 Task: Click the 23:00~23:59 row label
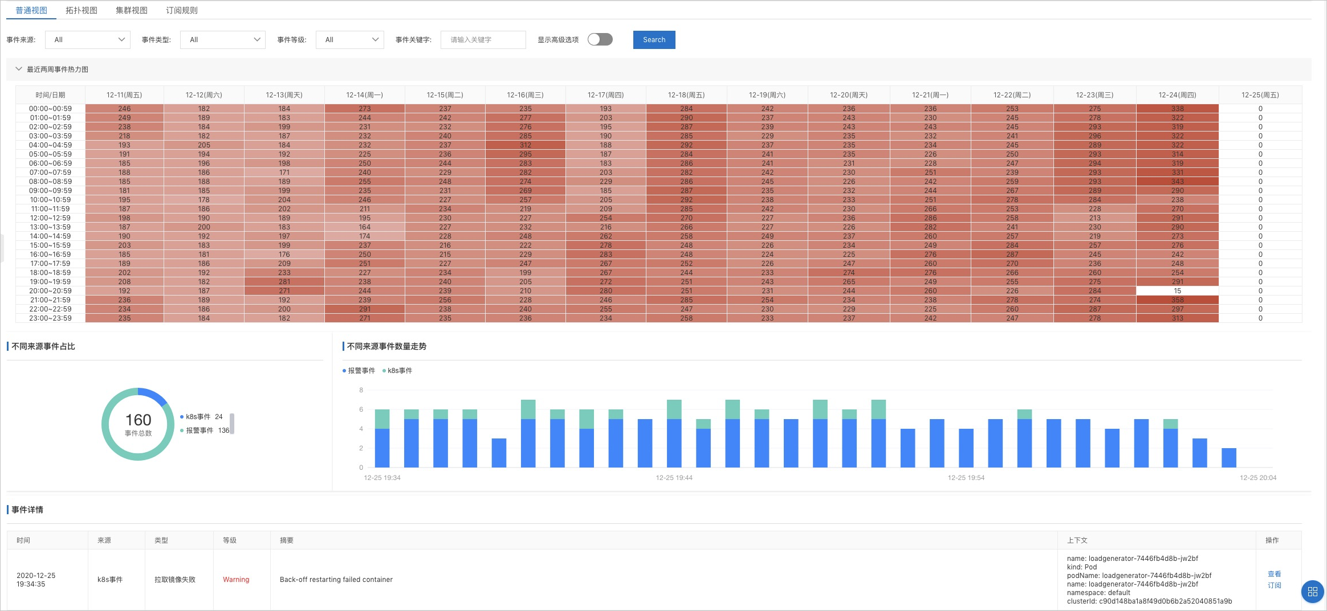click(50, 318)
